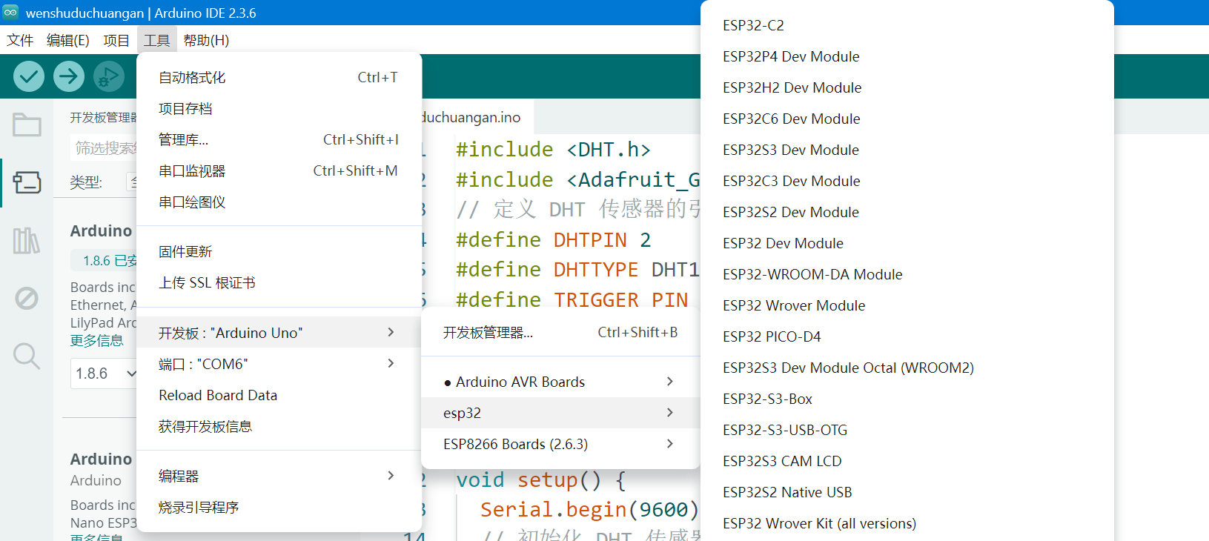Select ESP32P4 Dev Module board
The width and height of the screenshot is (1209, 541).
pyautogui.click(x=907, y=56)
